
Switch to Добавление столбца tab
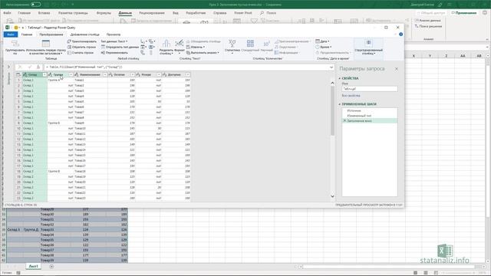click(85, 34)
